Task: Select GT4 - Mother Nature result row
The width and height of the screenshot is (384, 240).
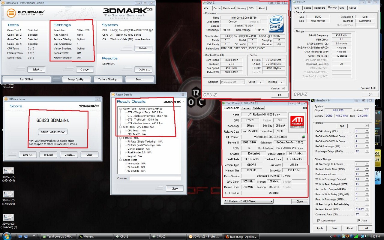Action: tap(145, 123)
